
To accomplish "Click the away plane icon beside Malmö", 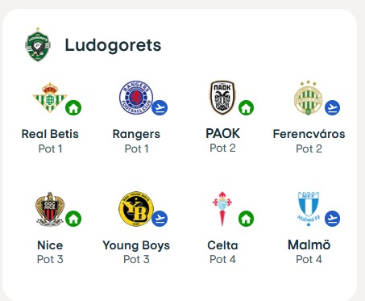I will tap(332, 219).
